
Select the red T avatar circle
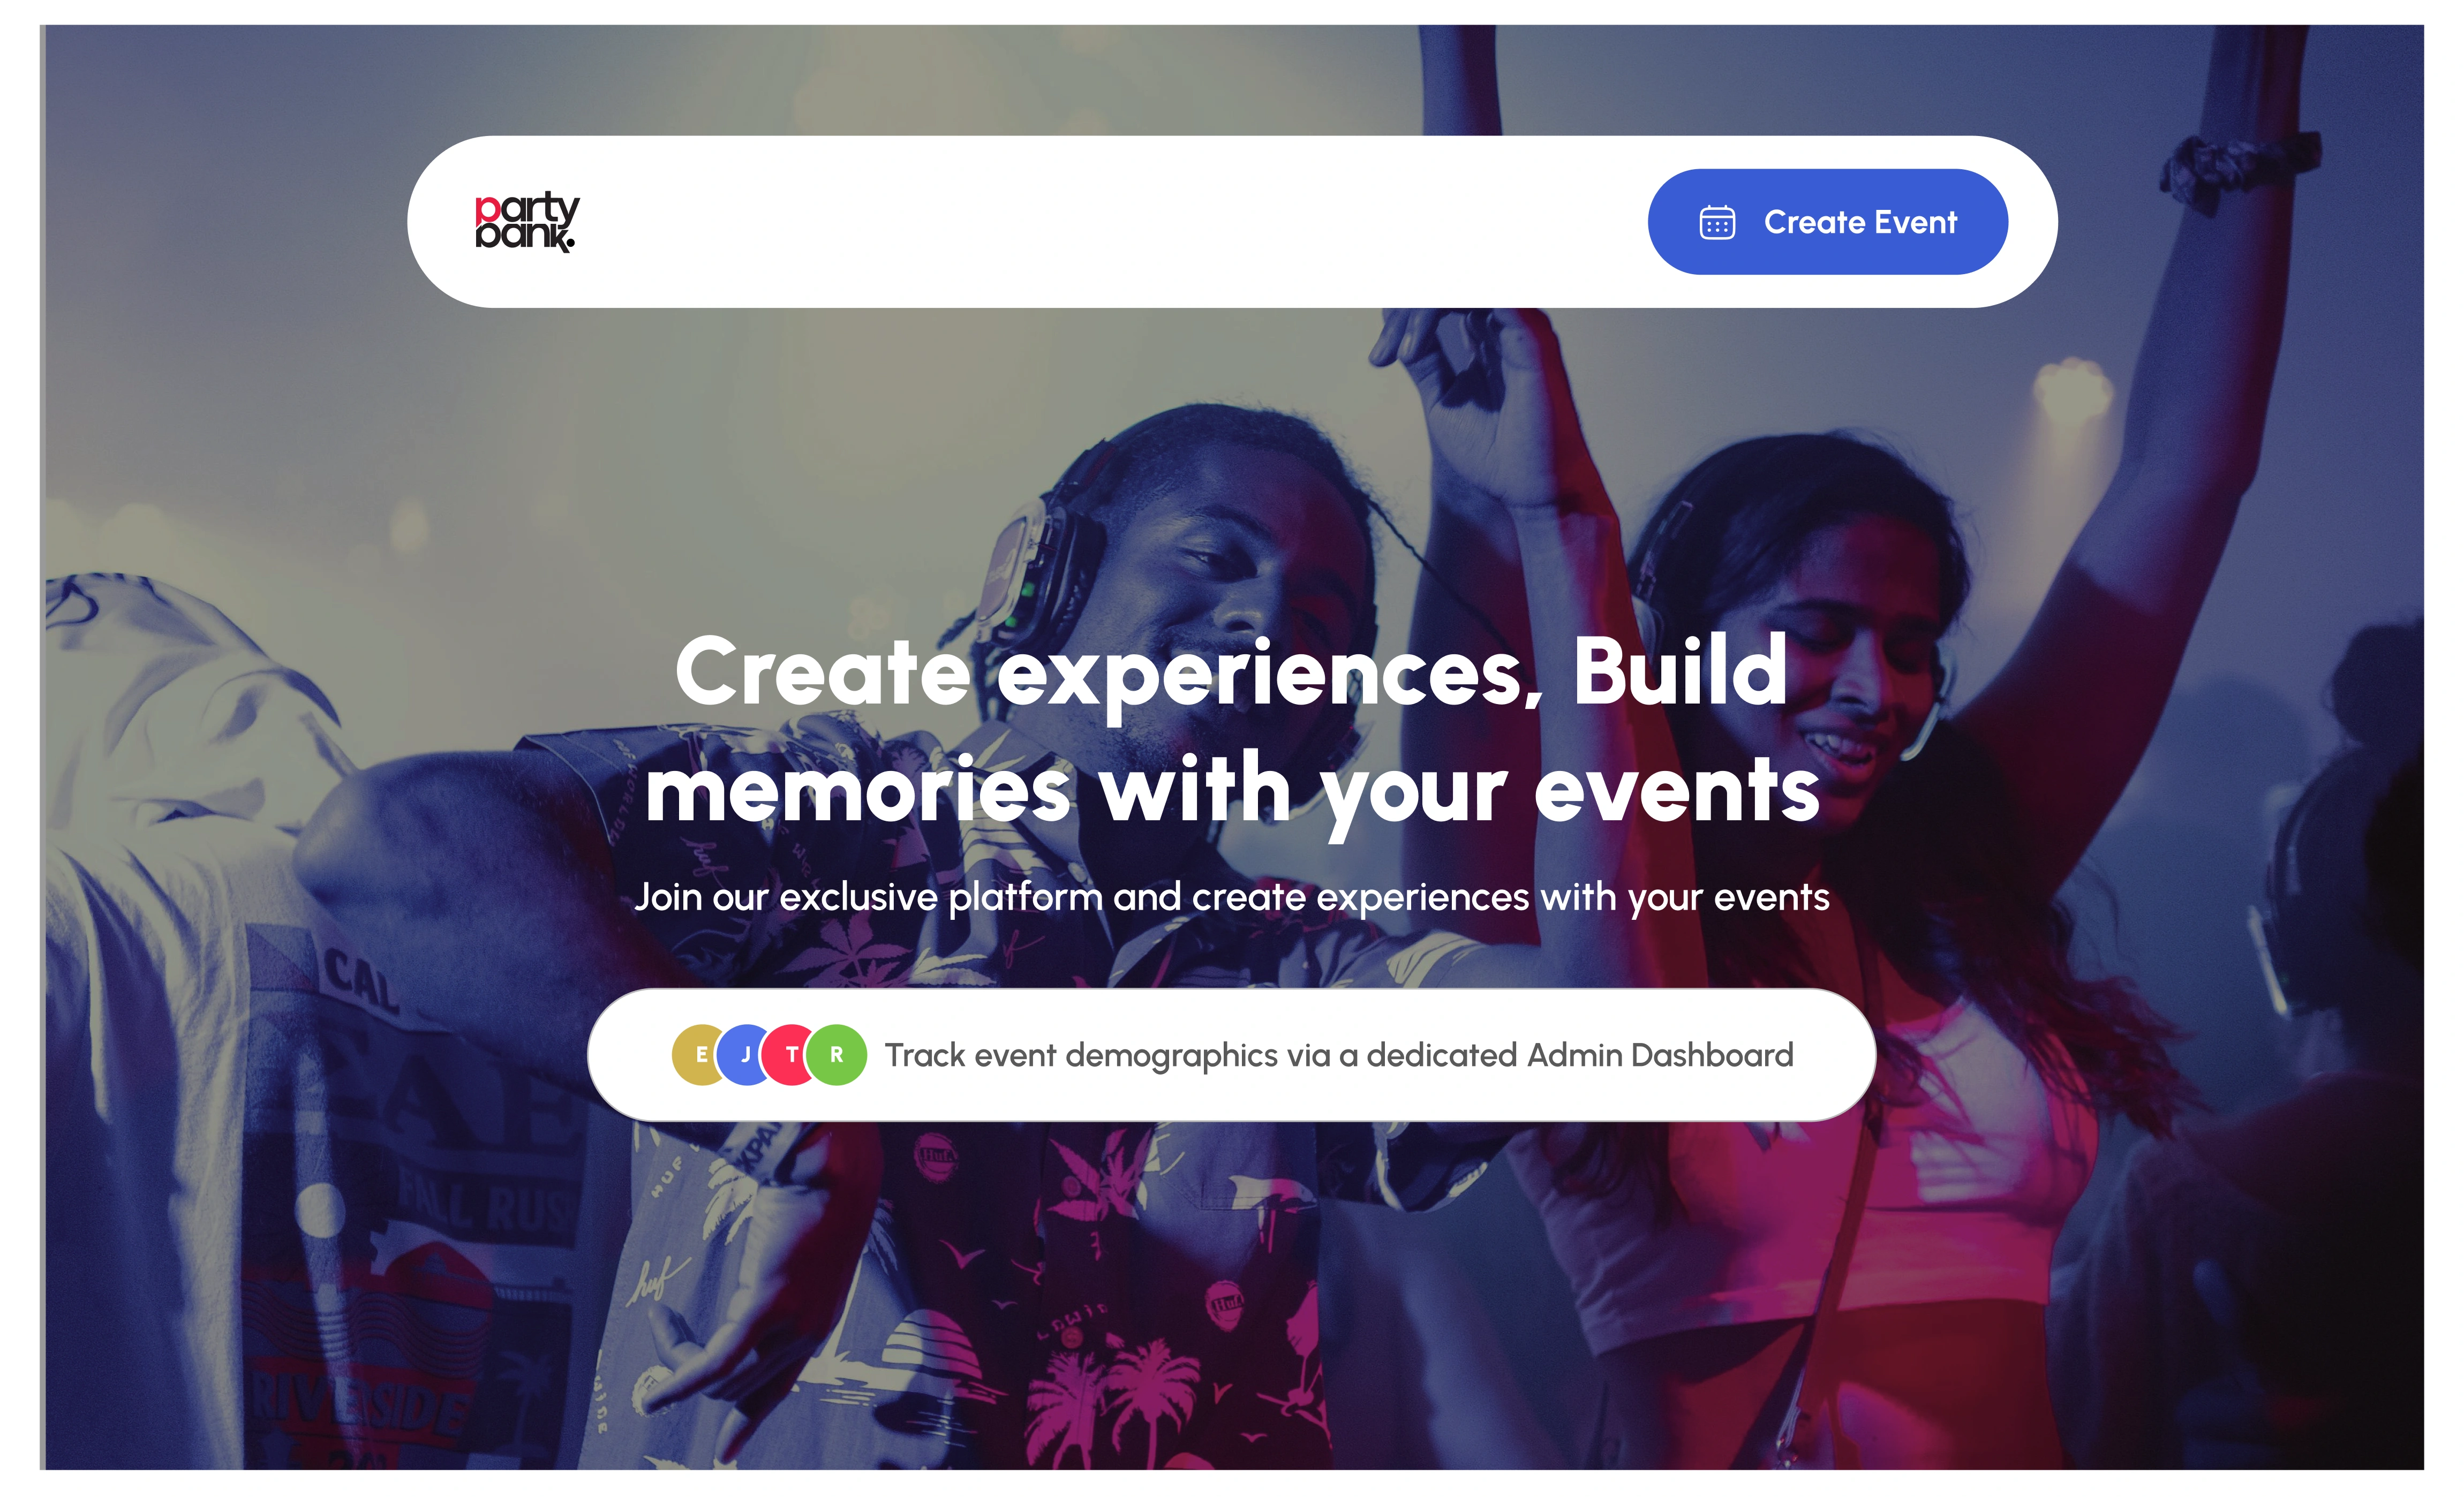(790, 1054)
